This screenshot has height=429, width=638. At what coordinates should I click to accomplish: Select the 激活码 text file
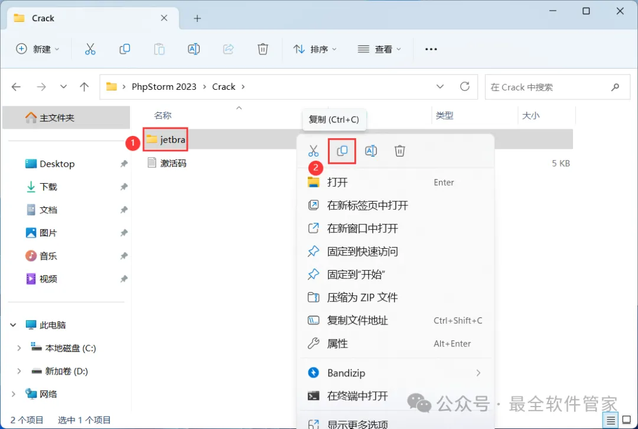click(x=167, y=163)
